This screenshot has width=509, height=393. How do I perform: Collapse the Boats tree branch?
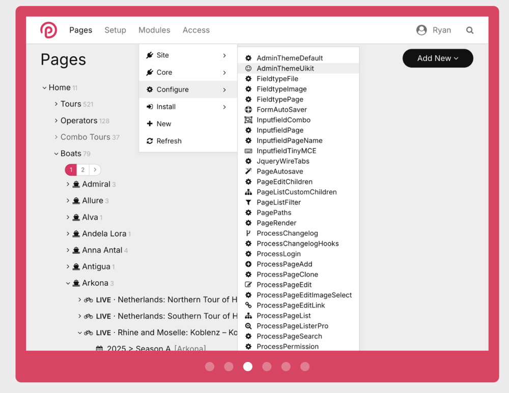[x=56, y=154]
